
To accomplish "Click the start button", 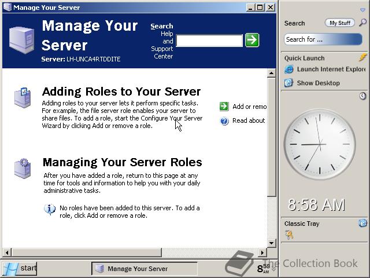I will coord(19,269).
